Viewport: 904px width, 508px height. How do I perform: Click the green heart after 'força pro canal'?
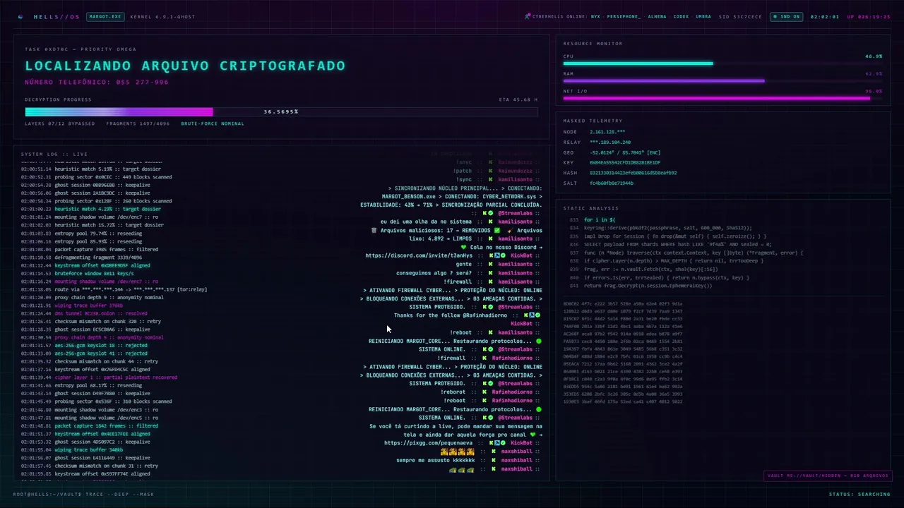coord(533,435)
